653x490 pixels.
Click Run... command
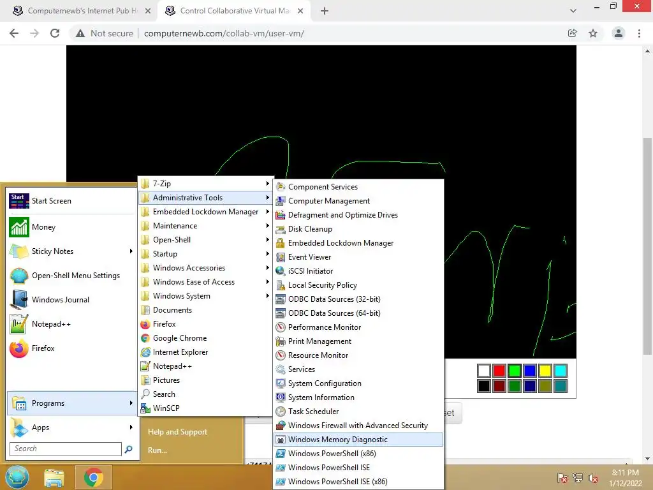click(x=158, y=450)
